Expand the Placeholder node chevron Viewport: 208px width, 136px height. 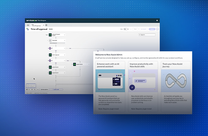pos(48,40)
